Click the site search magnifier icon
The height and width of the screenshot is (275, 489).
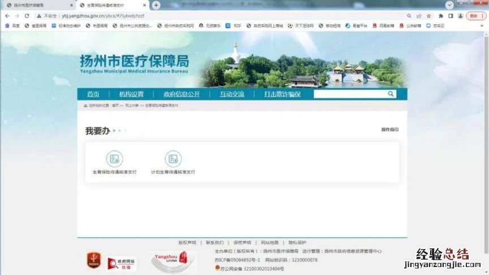[391, 94]
